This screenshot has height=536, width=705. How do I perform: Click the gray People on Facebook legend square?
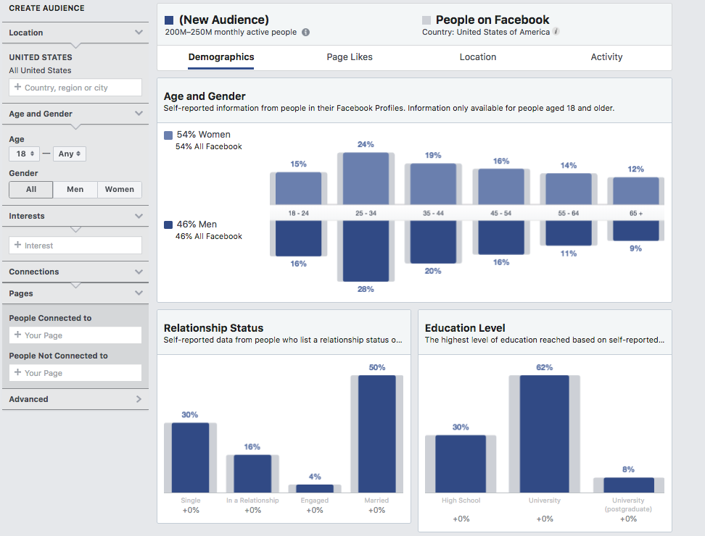point(426,19)
